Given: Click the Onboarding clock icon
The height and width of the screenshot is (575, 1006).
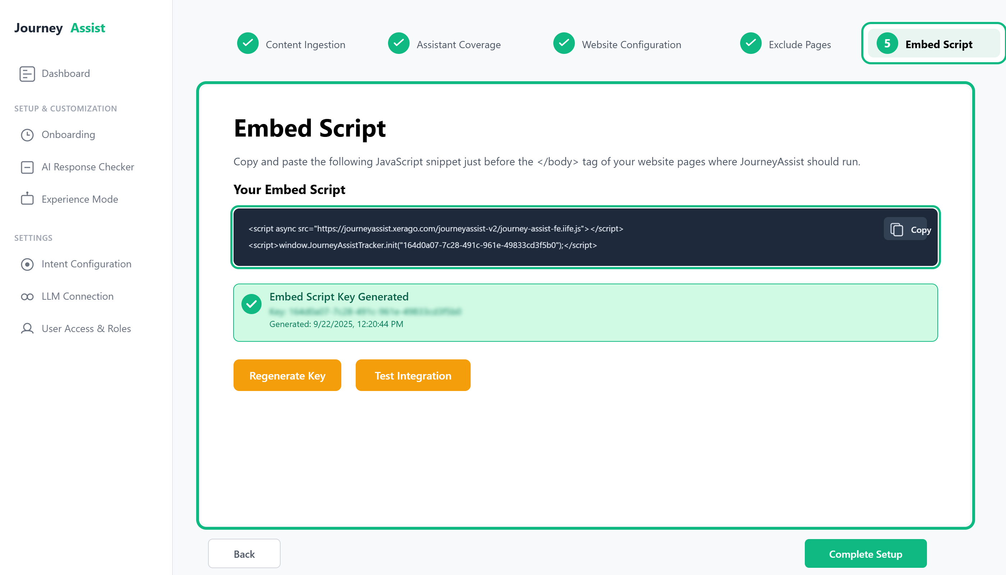Looking at the screenshot, I should (27, 135).
